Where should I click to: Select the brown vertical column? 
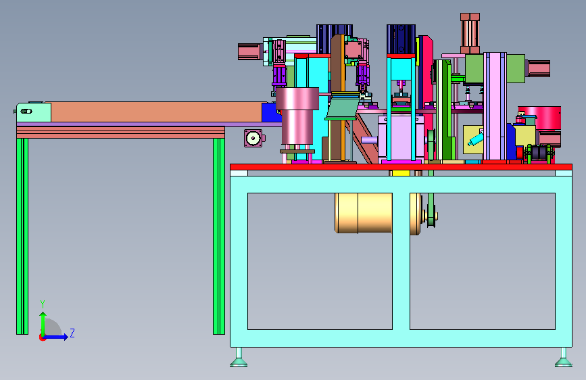click(338, 98)
